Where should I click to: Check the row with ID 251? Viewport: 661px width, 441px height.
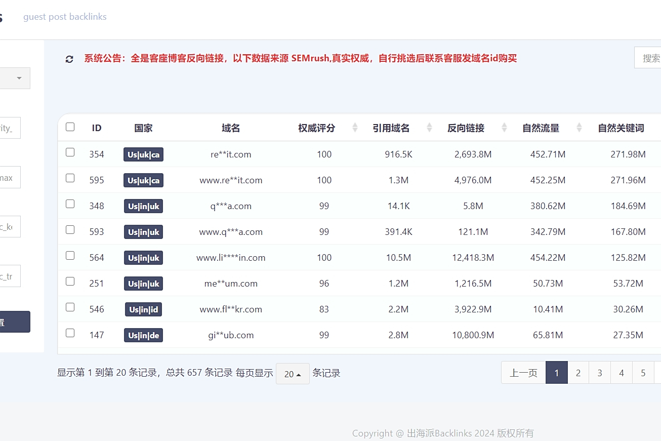(70, 282)
